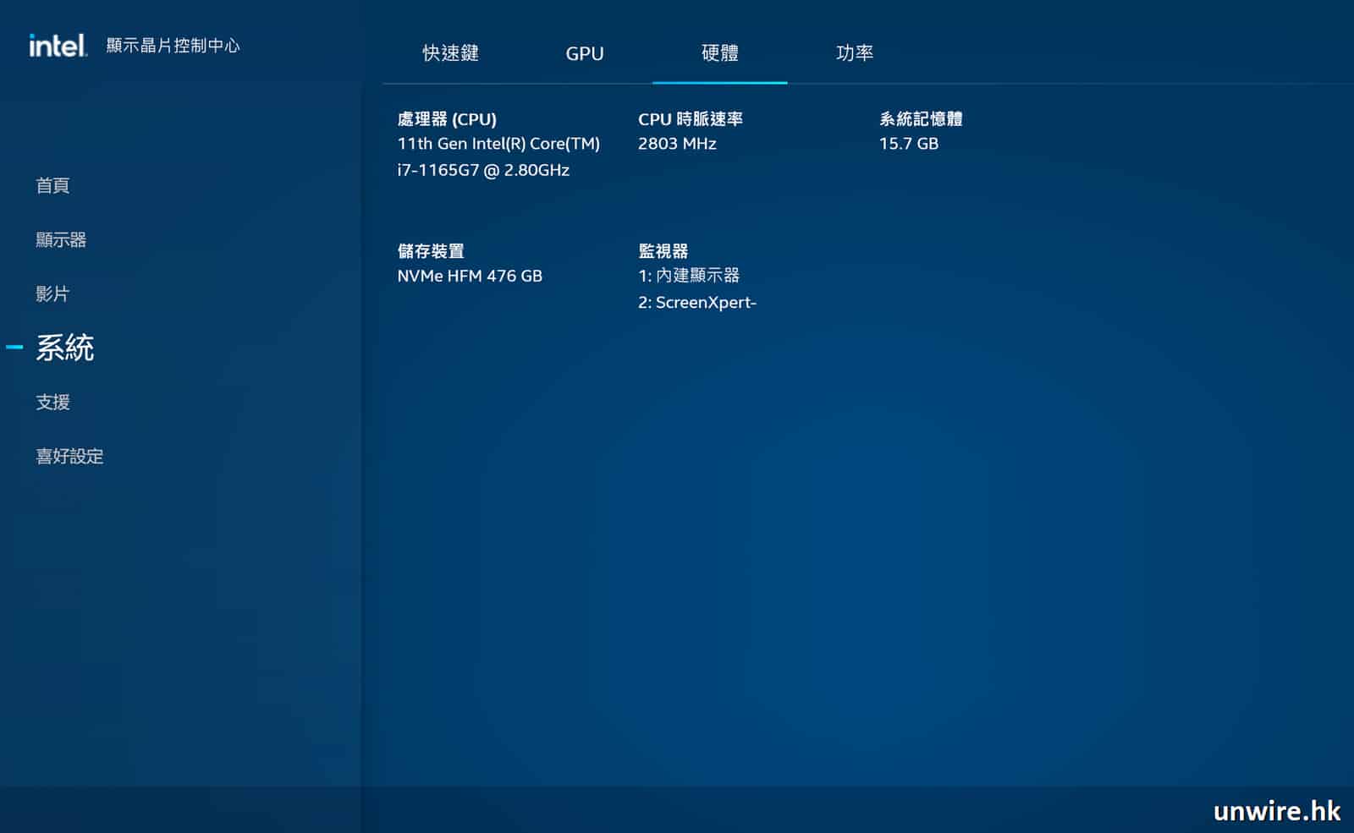Screen dimensions: 1354x833
Task: Click the NVMe HFM 476 GB storage entry
Action: [x=470, y=276]
